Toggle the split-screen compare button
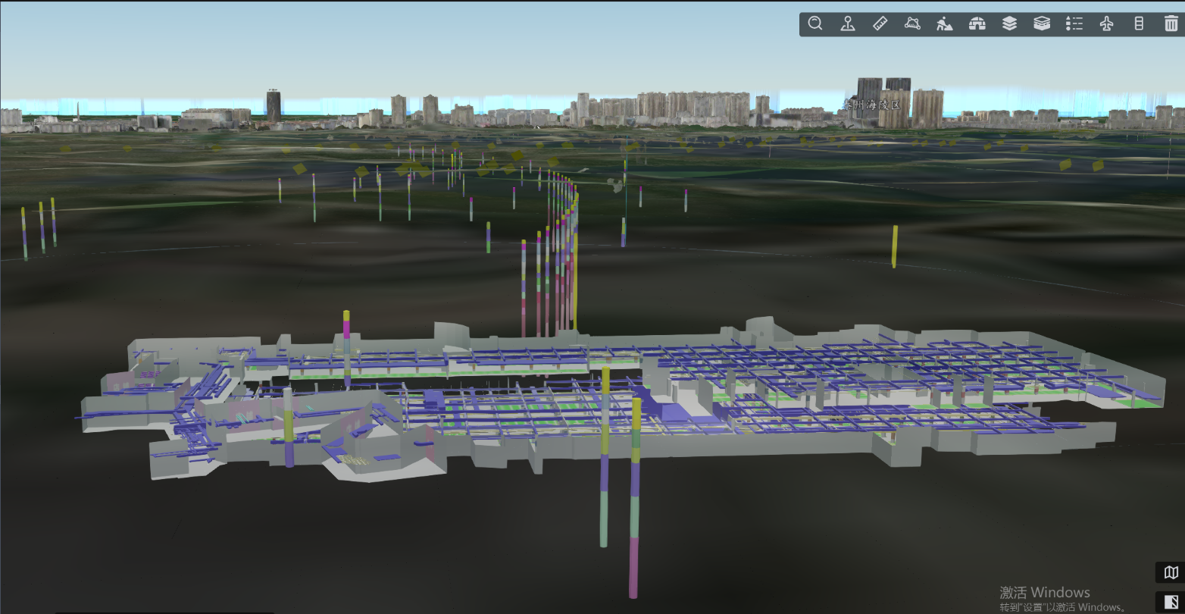Image resolution: width=1185 pixels, height=614 pixels. click(1171, 601)
